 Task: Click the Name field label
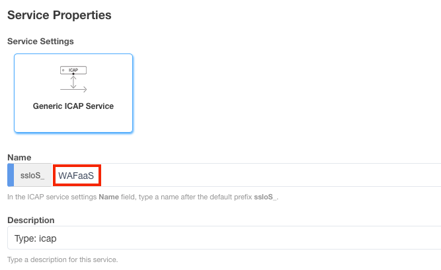coord(19,157)
